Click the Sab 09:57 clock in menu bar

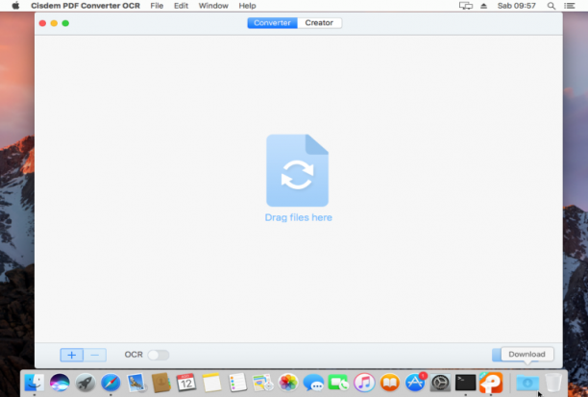pyautogui.click(x=516, y=6)
